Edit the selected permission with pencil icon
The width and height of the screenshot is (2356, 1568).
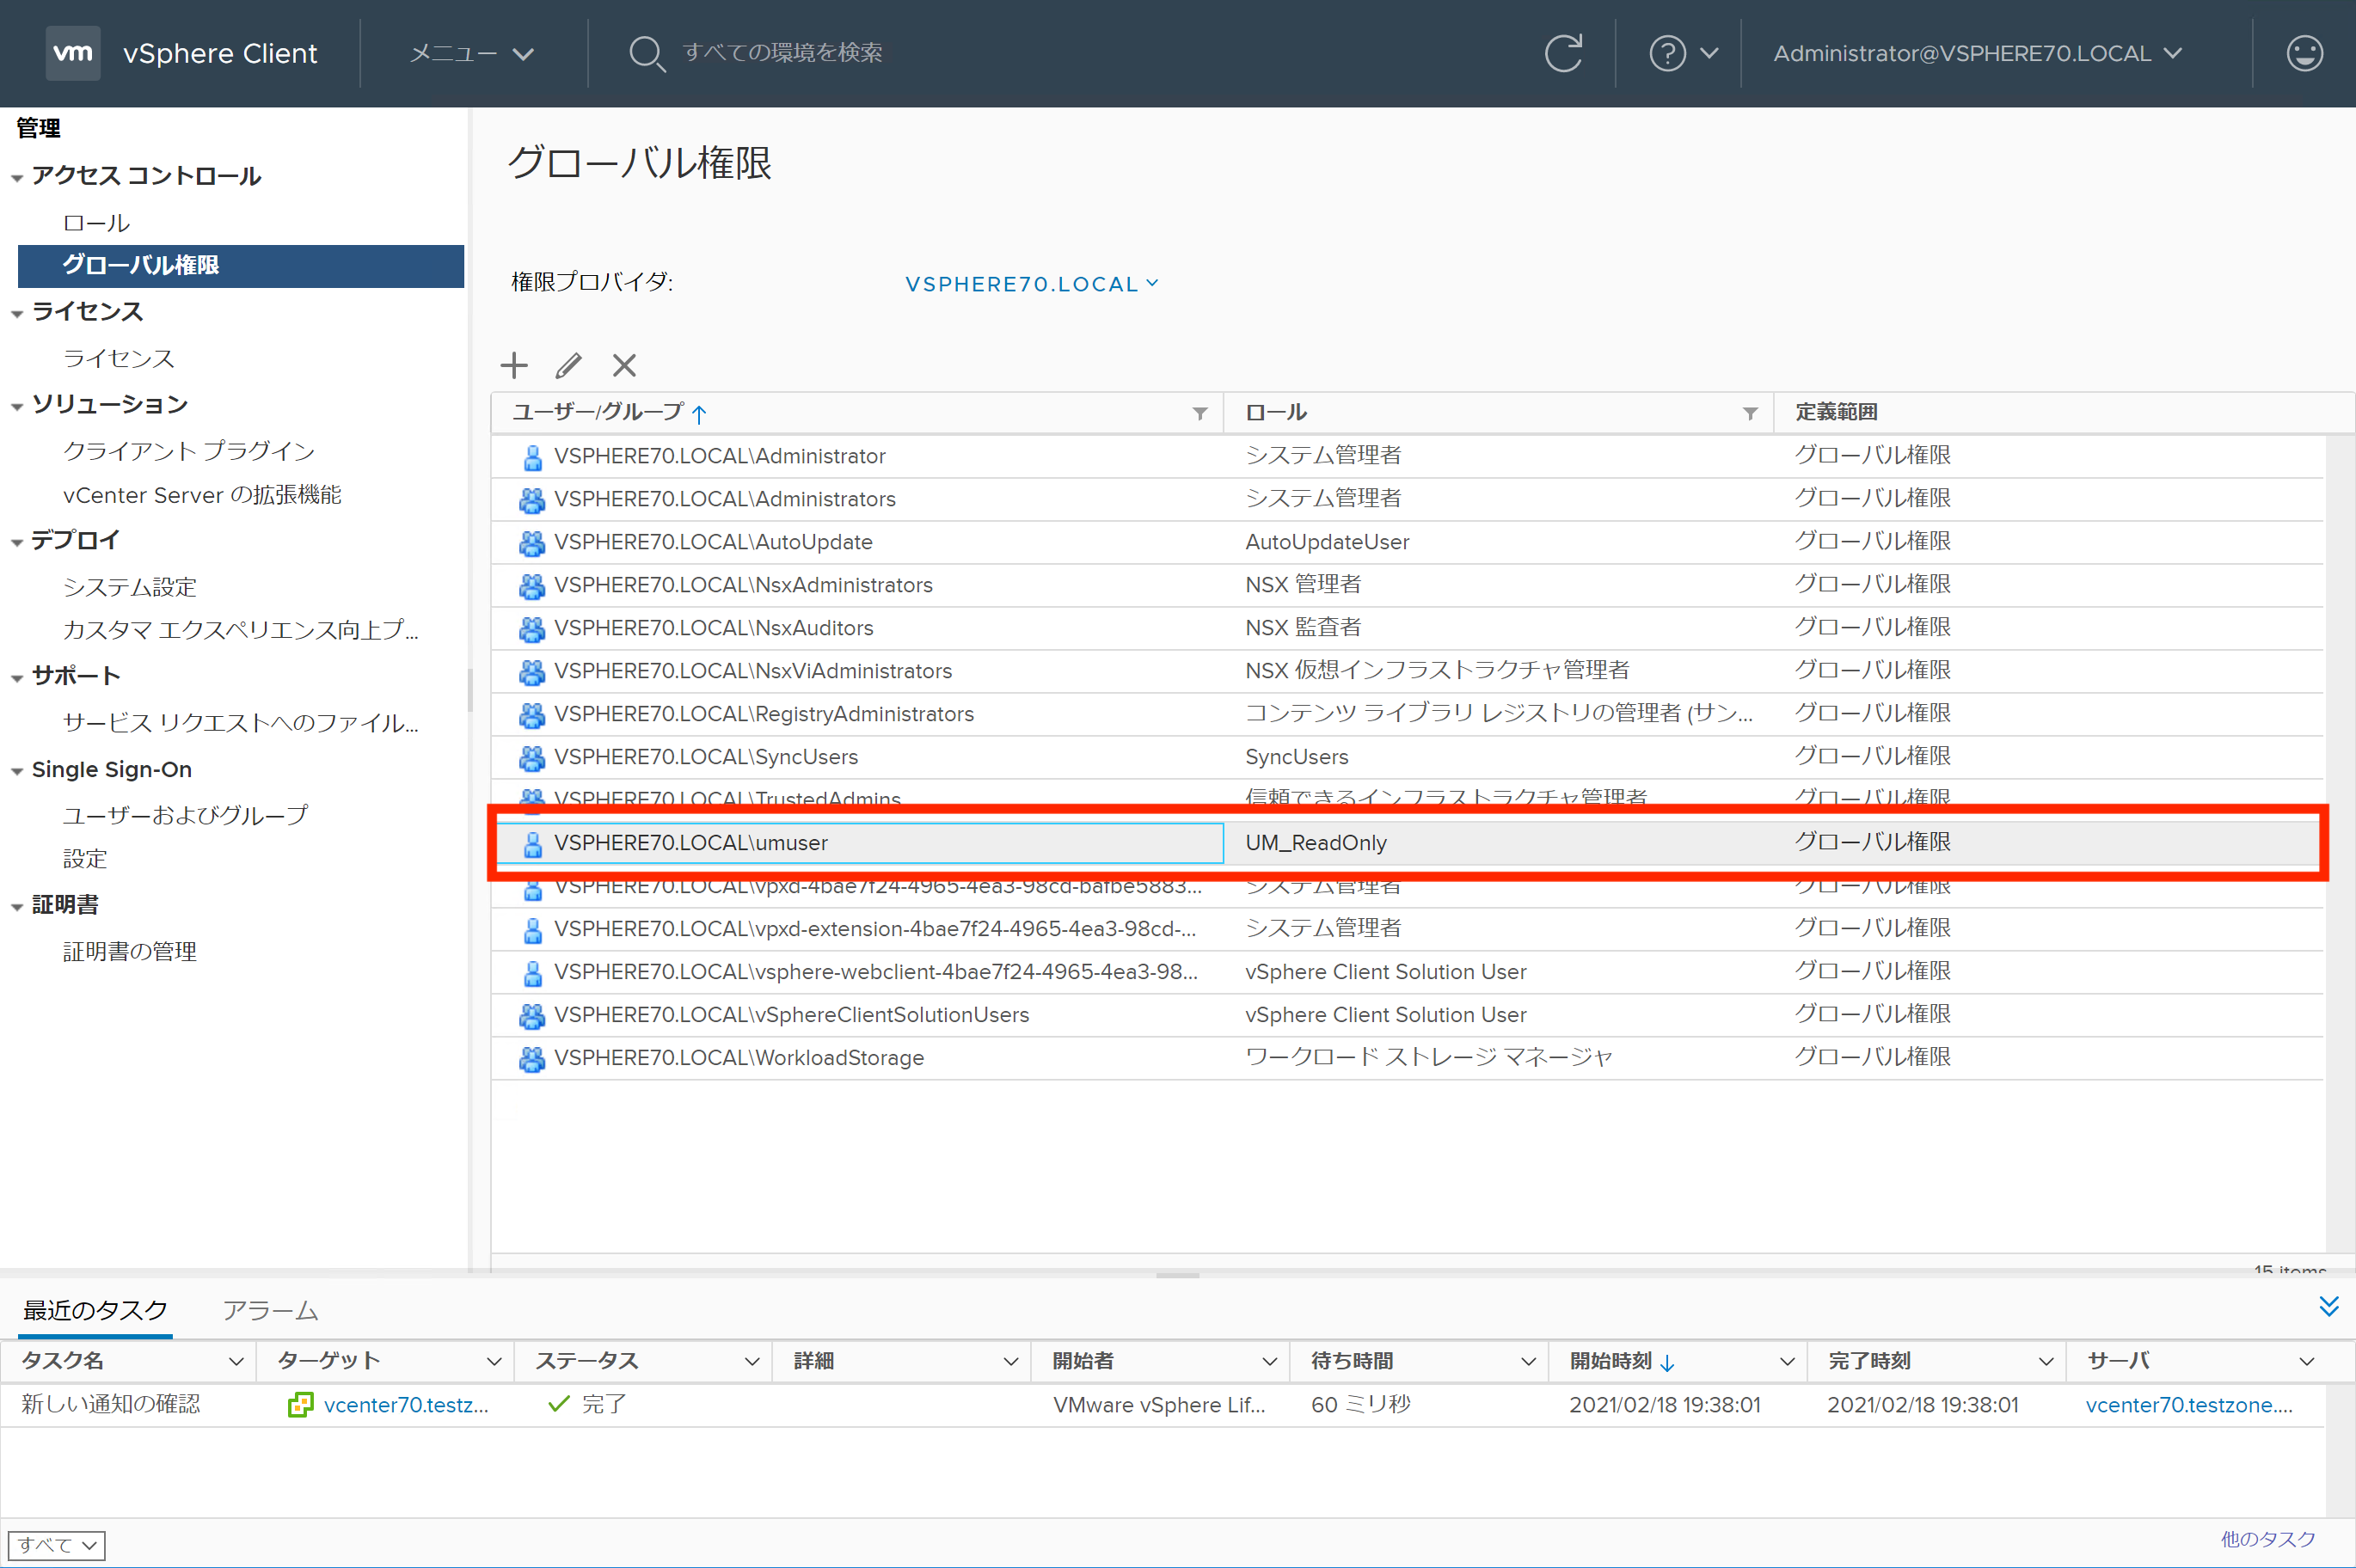(x=569, y=365)
